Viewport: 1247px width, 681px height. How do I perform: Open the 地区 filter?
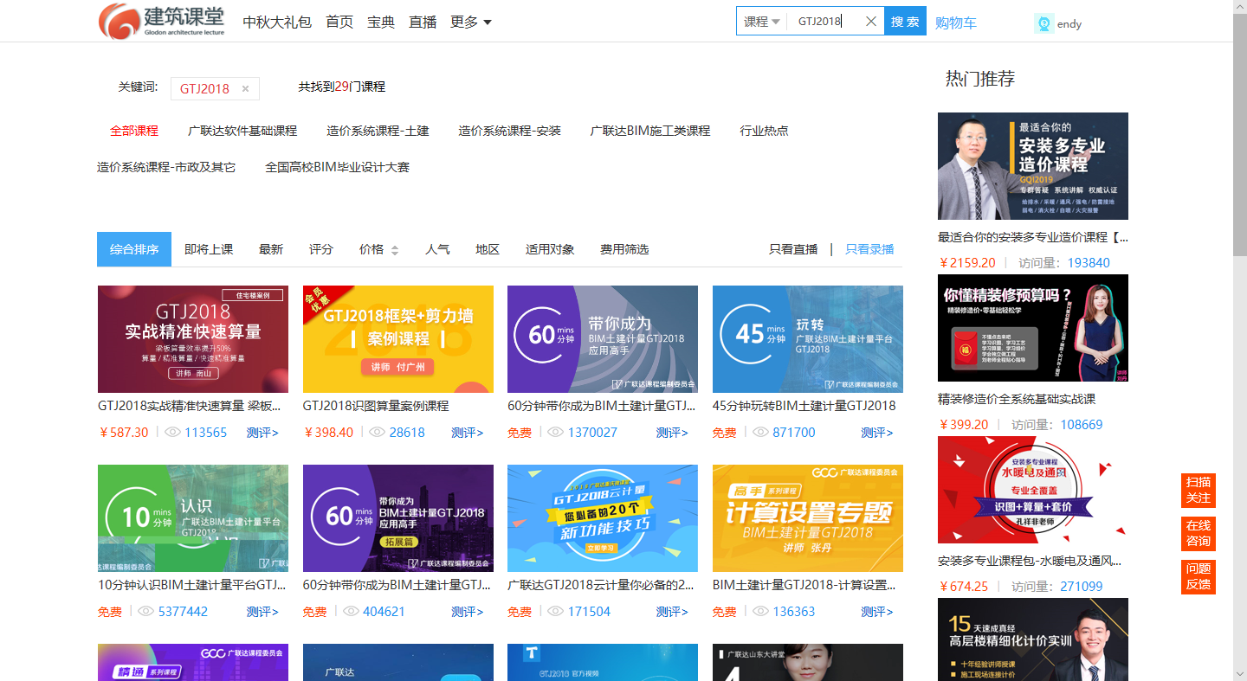coord(488,249)
